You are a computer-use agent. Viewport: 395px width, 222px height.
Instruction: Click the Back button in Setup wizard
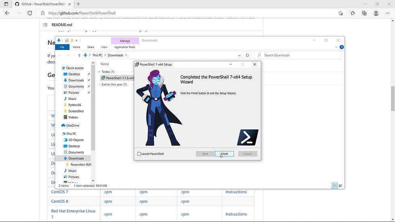pyautogui.click(x=205, y=154)
